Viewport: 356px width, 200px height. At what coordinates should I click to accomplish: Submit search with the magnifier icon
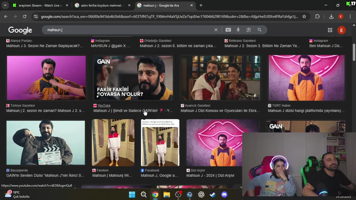[x=259, y=30]
